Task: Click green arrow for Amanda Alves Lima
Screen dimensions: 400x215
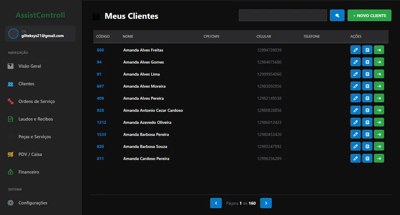Action: point(379,74)
